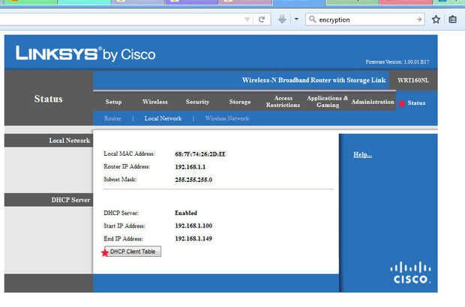Viewport: 465px width, 307px height.
Task: Select the Local Network sub-tab
Action: tap(163, 118)
